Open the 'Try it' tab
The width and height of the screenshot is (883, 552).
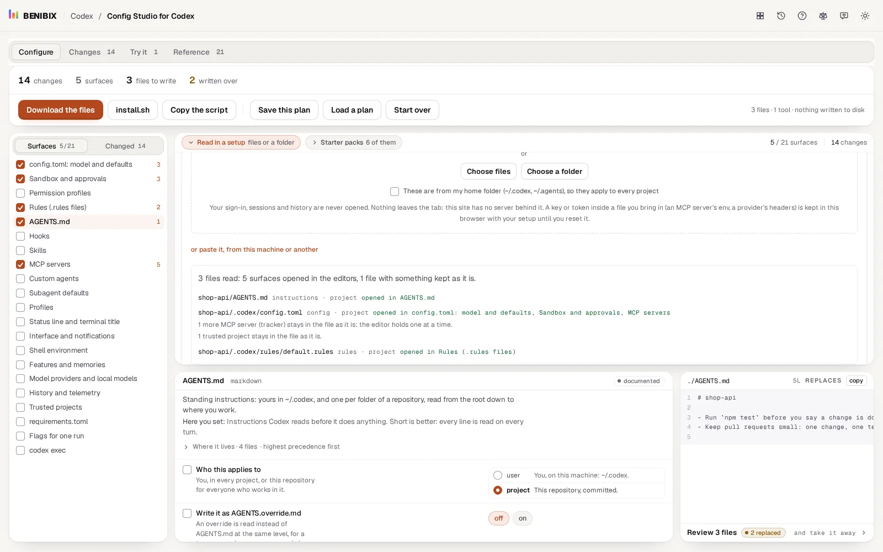click(143, 52)
